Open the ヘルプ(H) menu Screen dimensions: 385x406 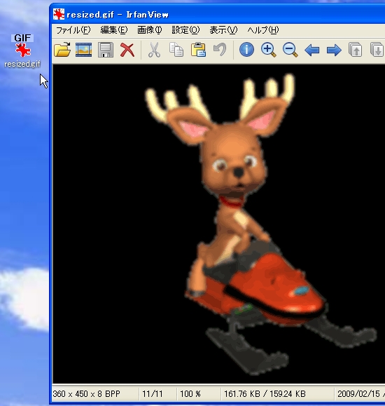(x=263, y=30)
